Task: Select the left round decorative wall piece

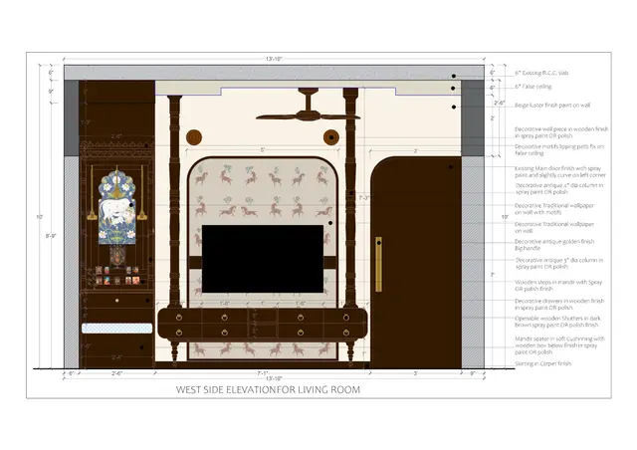Action: pyautogui.click(x=194, y=137)
